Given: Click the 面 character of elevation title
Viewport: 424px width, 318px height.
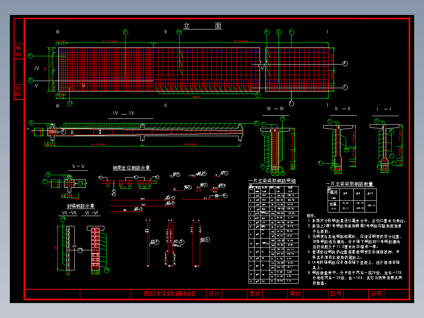Looking at the screenshot, I should click(x=218, y=26).
